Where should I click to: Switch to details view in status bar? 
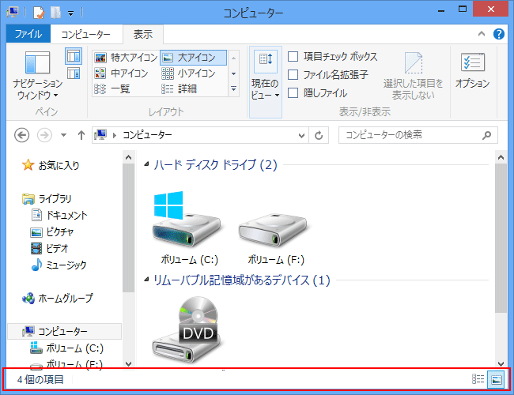tap(478, 379)
